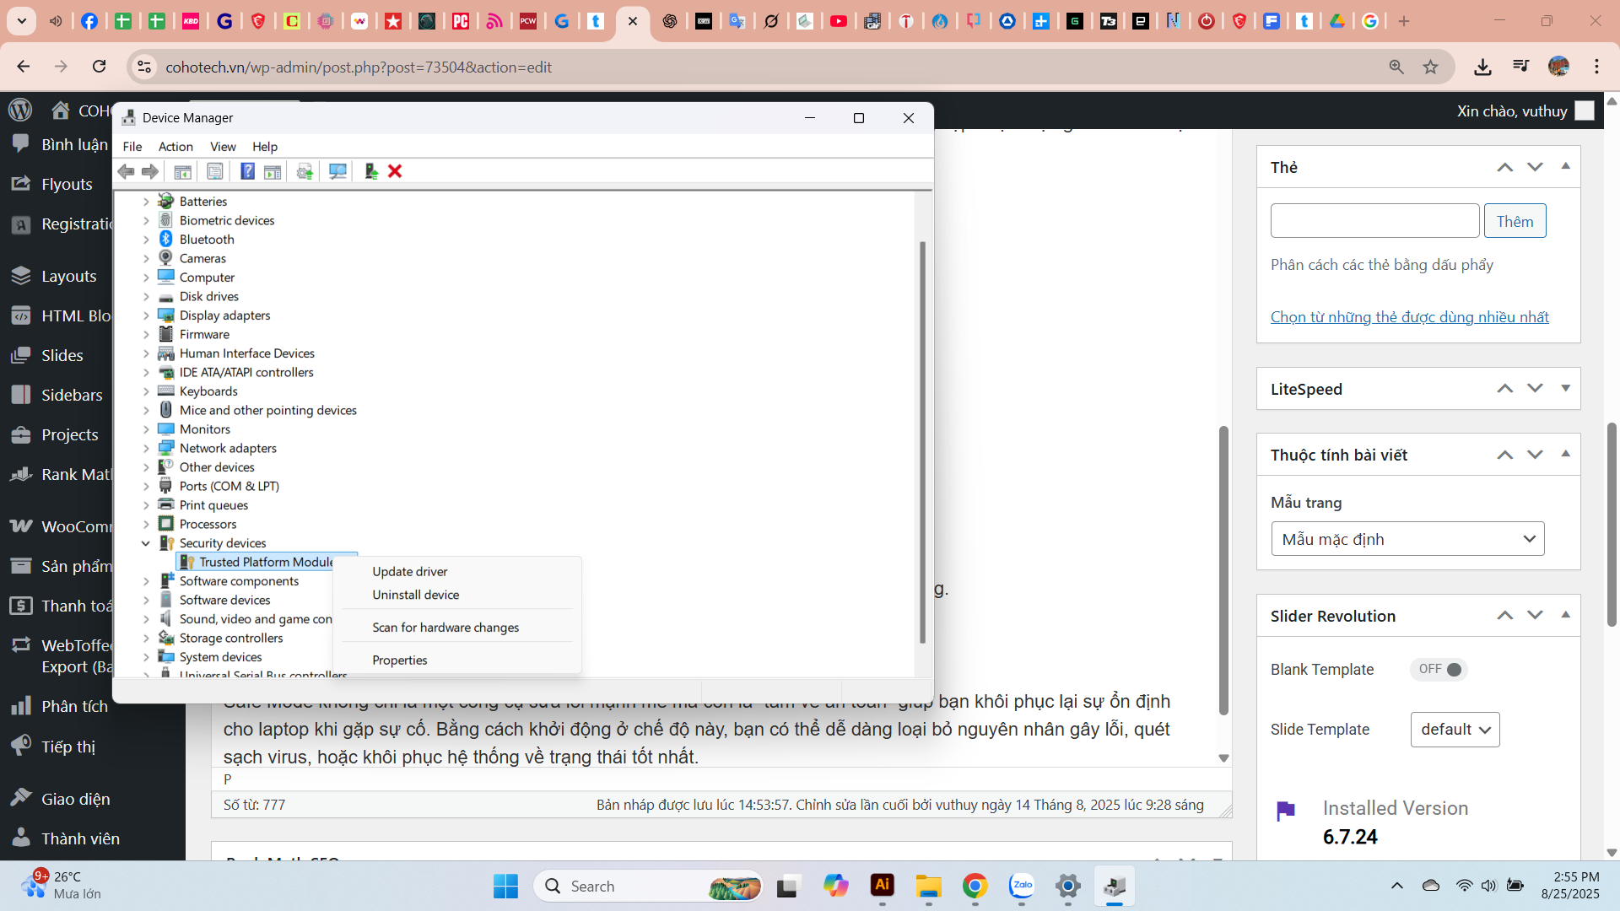This screenshot has width=1620, height=911.
Task: Click the Back navigation arrow in Device Manager
Action: (x=127, y=171)
